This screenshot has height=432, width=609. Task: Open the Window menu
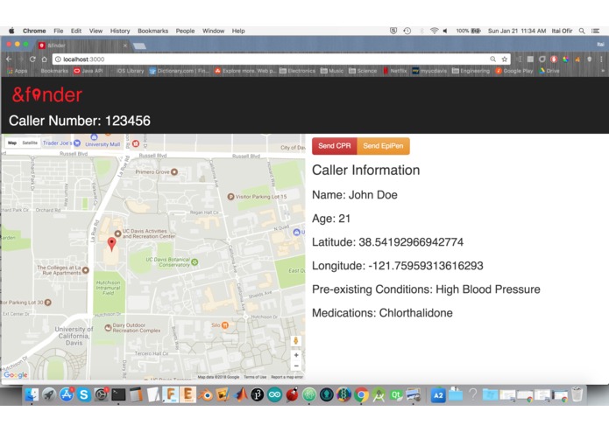(x=213, y=31)
